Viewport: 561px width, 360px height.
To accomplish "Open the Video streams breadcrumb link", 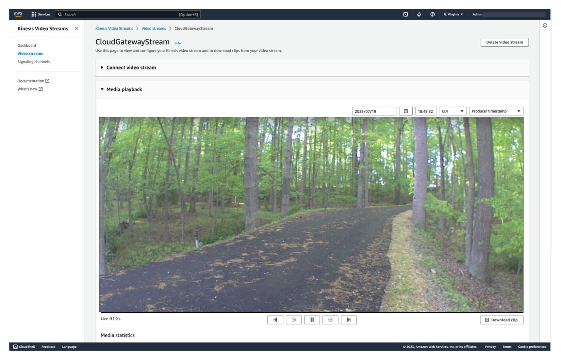I will click(153, 28).
